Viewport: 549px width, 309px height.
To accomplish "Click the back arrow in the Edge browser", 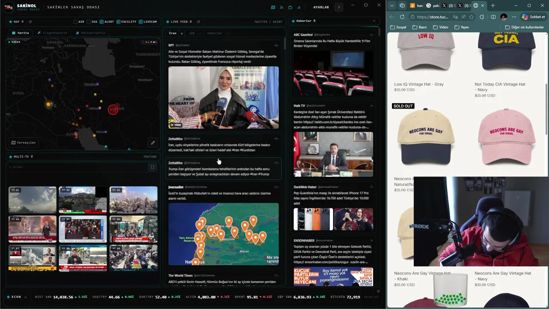I will click(x=392, y=17).
